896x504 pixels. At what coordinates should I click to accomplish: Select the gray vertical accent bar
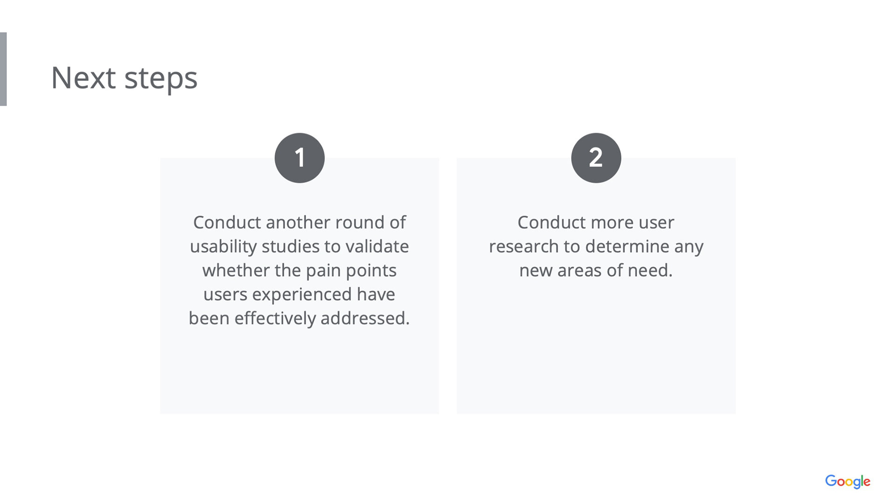(3, 69)
